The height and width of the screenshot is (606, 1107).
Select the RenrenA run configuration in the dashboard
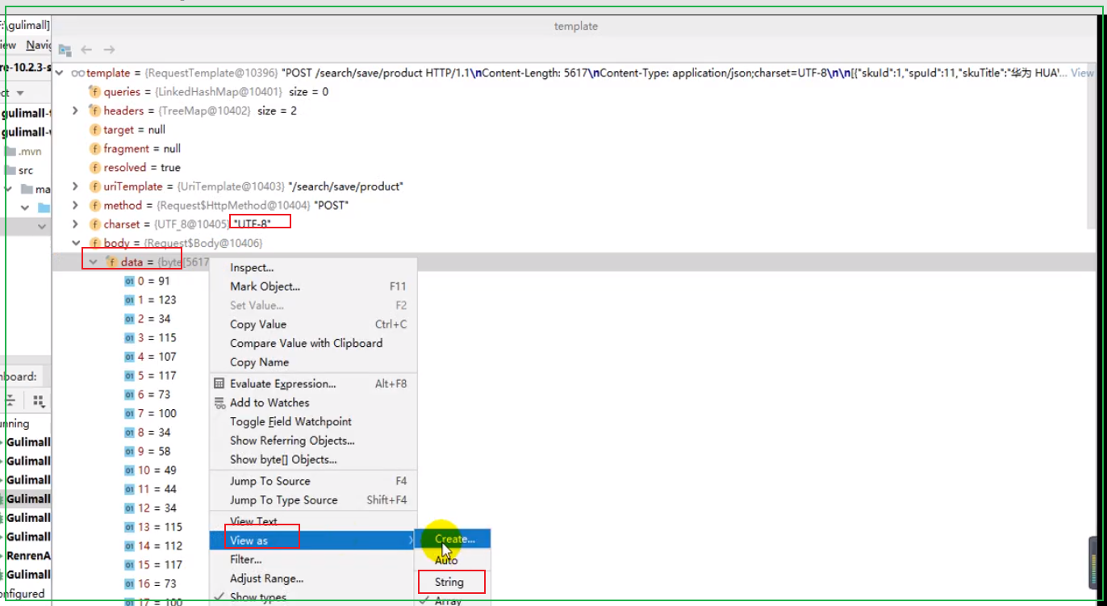pyautogui.click(x=28, y=556)
